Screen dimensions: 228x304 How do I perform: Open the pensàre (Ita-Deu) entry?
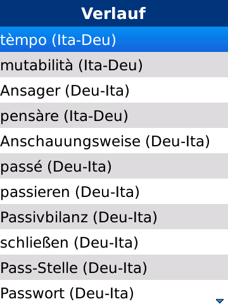(x=114, y=115)
